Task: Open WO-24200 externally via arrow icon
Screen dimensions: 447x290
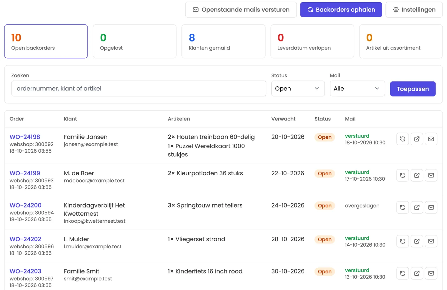Action: click(417, 207)
